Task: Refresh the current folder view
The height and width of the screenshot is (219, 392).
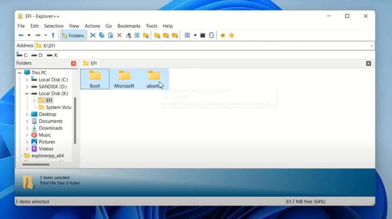Action: click(211, 36)
